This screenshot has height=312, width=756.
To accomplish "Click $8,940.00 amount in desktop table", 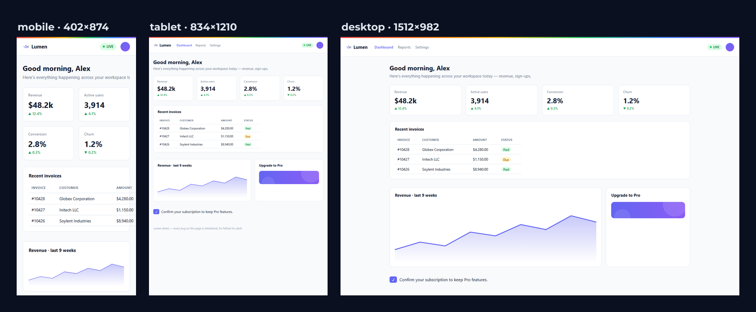I will pos(481,169).
